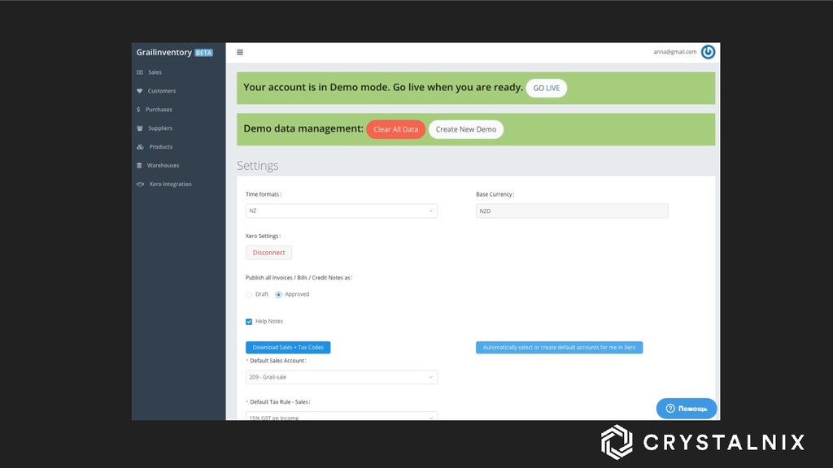Image resolution: width=833 pixels, height=468 pixels.
Task: Click the Customers heart icon
Action: tap(140, 91)
